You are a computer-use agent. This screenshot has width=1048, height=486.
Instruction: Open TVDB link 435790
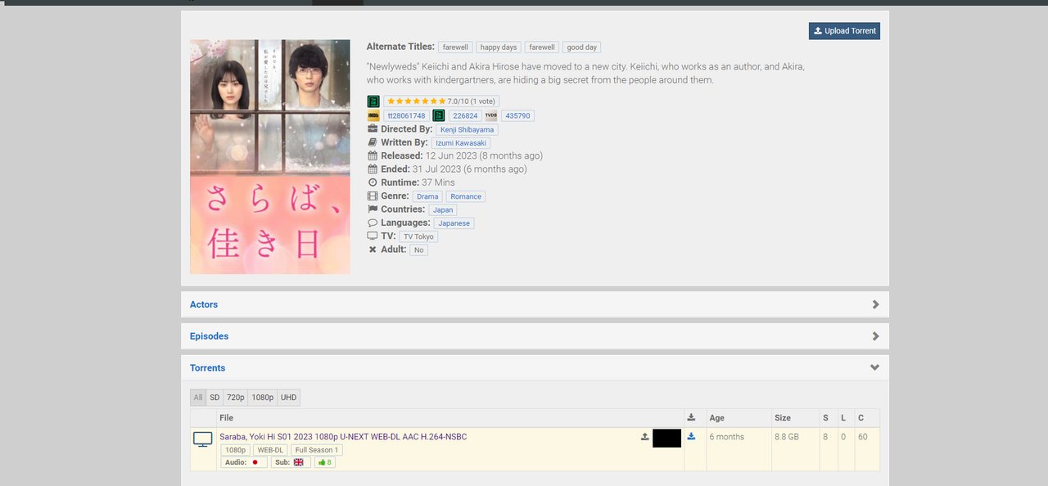[x=518, y=116]
